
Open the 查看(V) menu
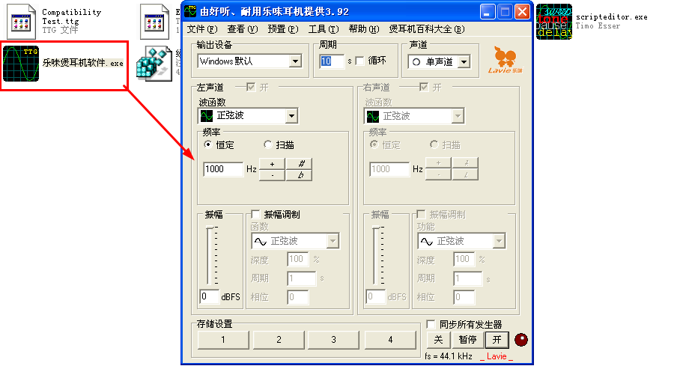[x=242, y=29]
